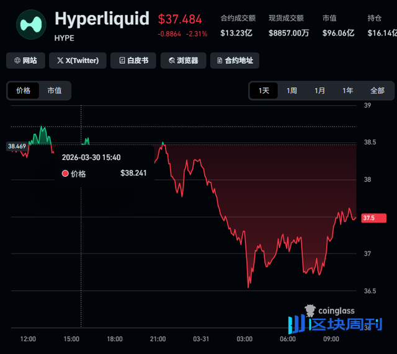Click the file icon beside 合约地址
397x354 pixels.
pyautogui.click(x=220, y=61)
